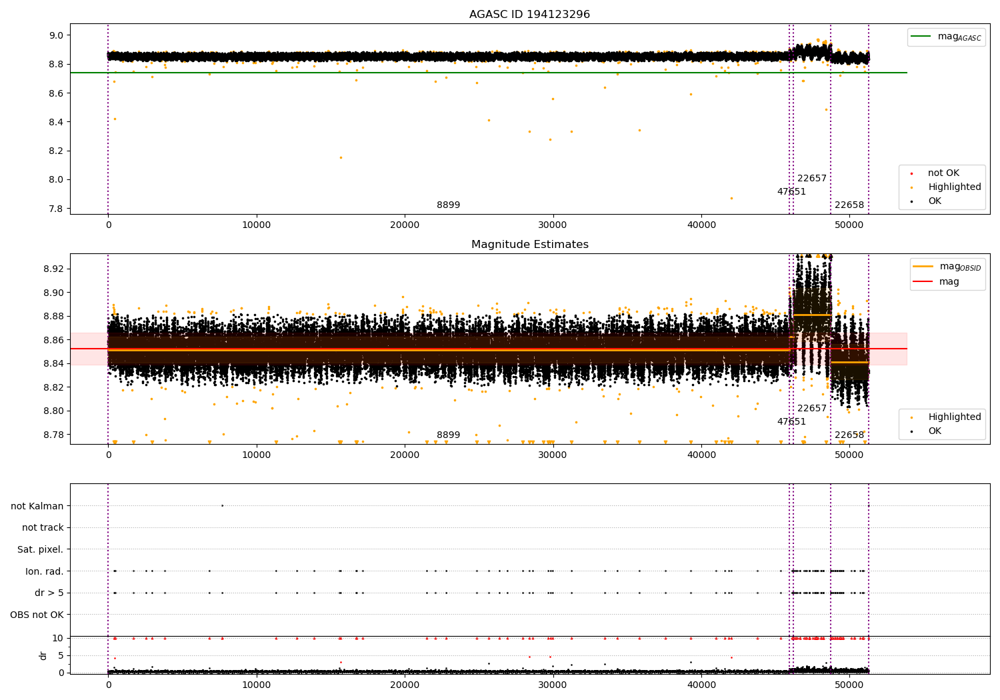Click the 8.92 y-axis tick in middle plot
The image size is (1000, 700).
coord(53,269)
